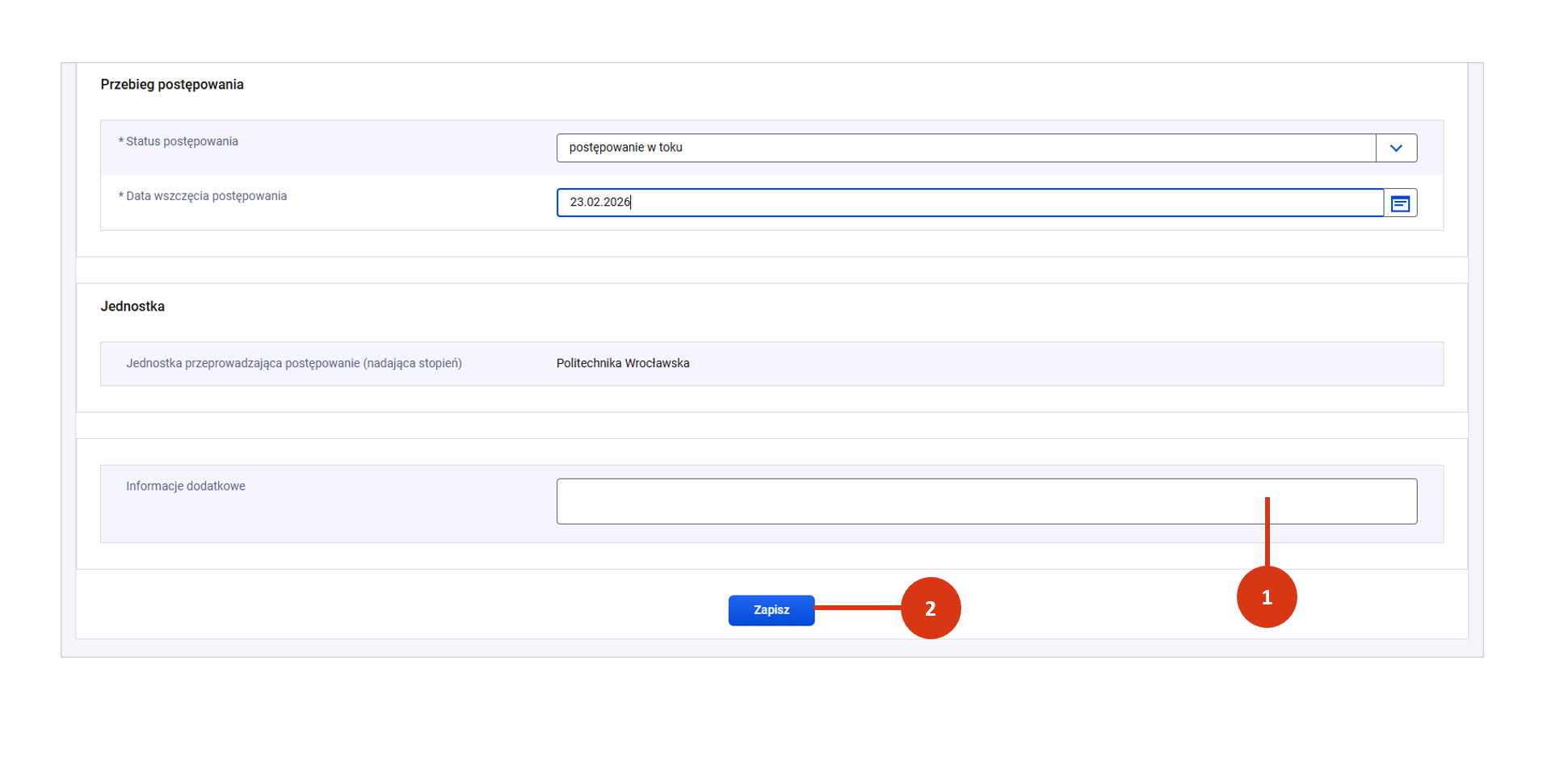Click the red annotation marker numbered 1
The width and height of the screenshot is (1547, 778).
click(1266, 598)
